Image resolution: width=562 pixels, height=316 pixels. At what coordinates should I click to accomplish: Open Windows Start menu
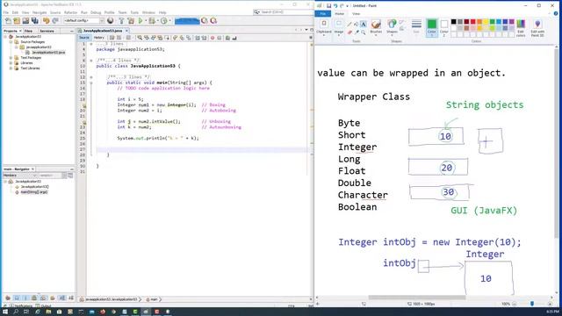pos(5,312)
